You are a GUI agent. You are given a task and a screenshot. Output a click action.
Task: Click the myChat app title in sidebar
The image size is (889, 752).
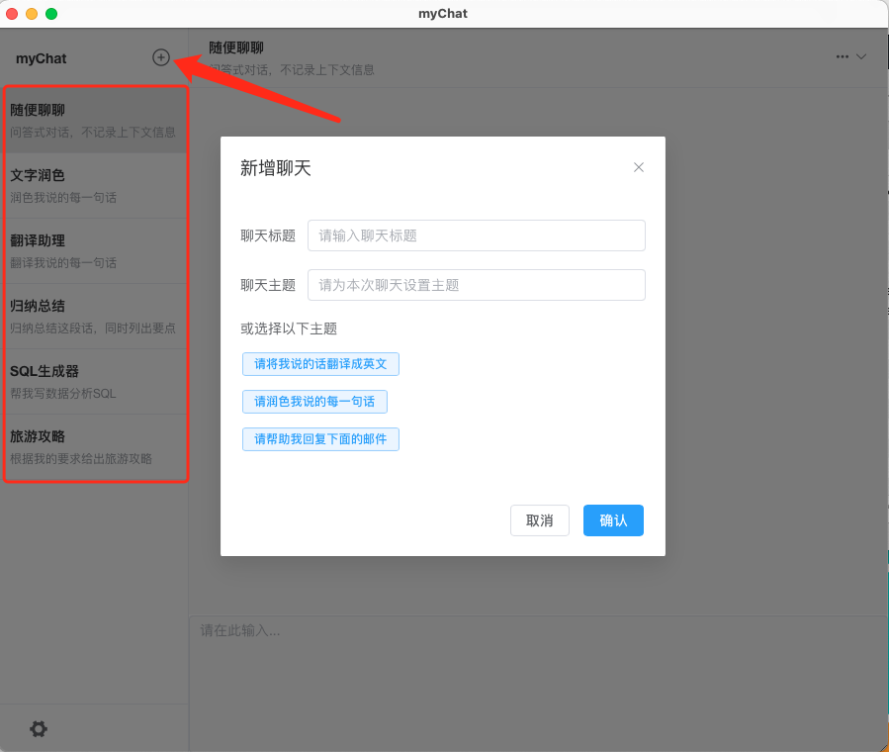tap(41, 58)
